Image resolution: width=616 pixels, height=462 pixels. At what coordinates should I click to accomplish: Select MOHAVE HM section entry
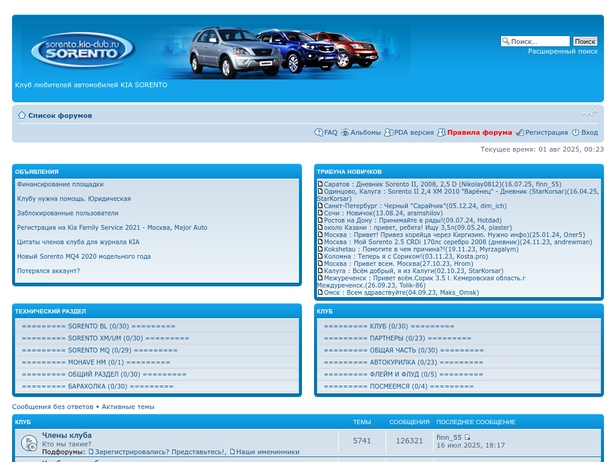(x=96, y=362)
